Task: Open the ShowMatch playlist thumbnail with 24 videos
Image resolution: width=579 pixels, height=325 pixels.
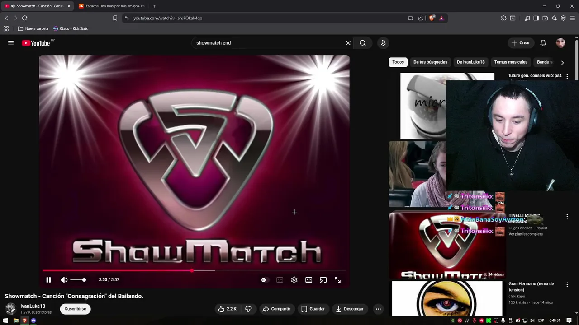Action: [x=446, y=245]
